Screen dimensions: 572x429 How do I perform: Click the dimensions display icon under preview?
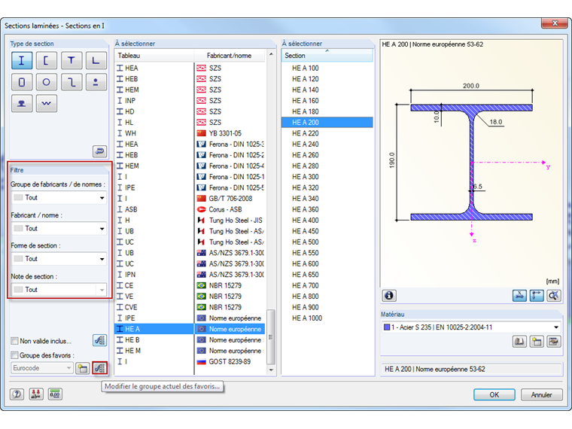536,296
